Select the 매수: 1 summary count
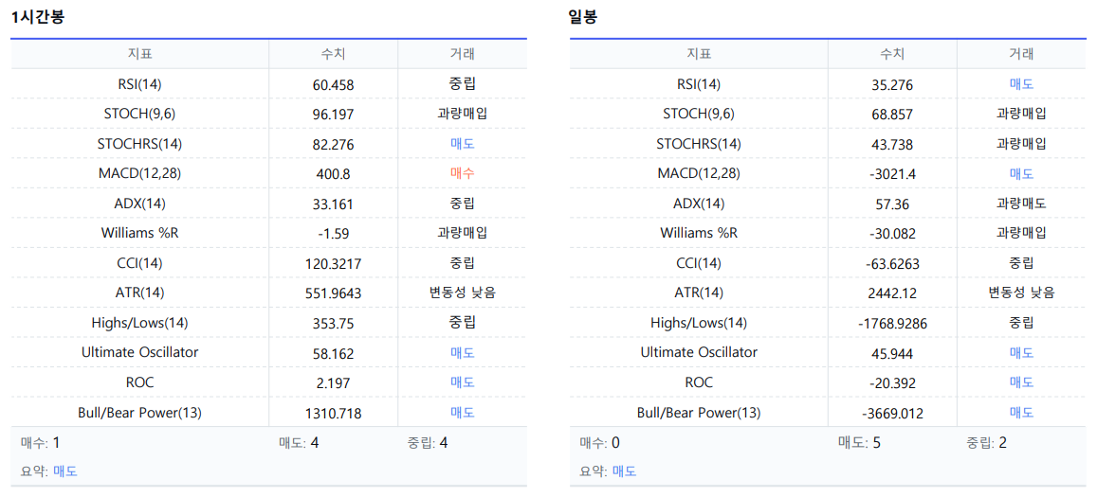The image size is (1097, 497). (42, 442)
